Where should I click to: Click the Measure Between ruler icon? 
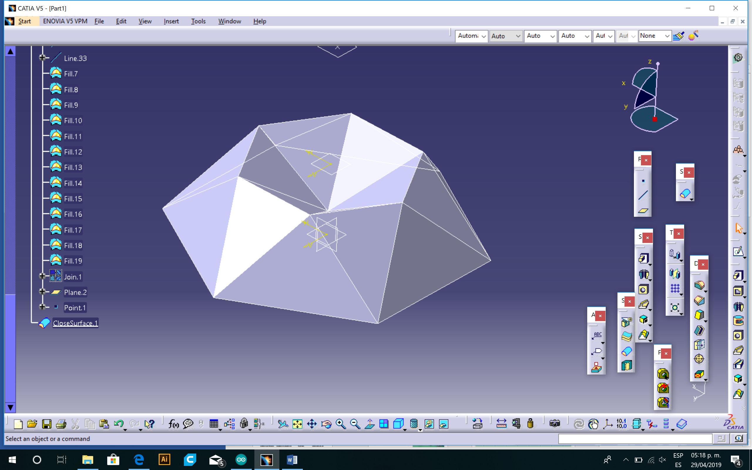pyautogui.click(x=501, y=424)
